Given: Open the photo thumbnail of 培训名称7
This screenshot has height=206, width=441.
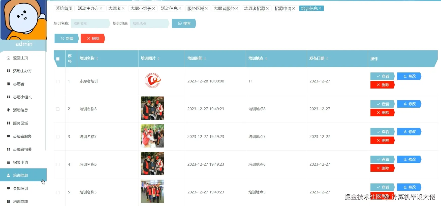Looking at the screenshot, I should point(152,136).
